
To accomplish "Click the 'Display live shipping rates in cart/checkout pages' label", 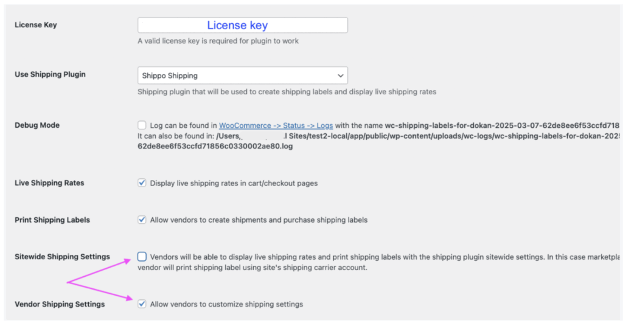I will pyautogui.click(x=234, y=183).
